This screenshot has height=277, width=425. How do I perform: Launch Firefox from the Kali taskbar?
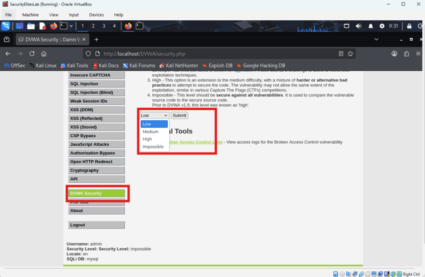(x=54, y=26)
